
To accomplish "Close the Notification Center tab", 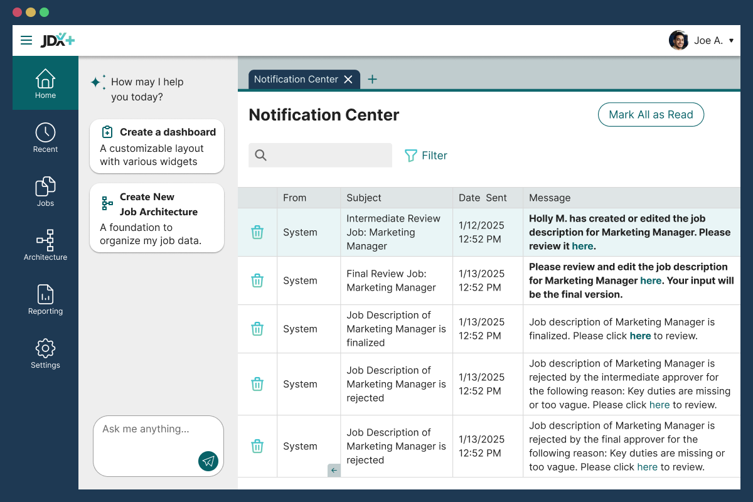I will [348, 79].
